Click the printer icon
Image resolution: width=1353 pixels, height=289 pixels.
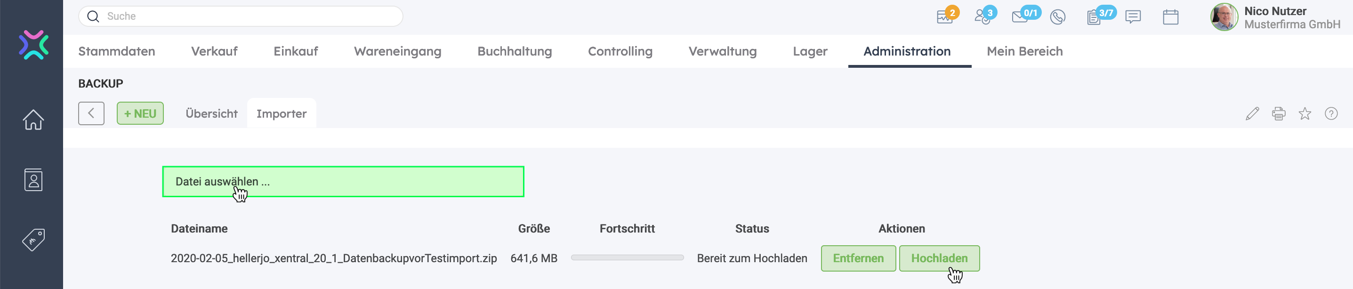tap(1279, 113)
